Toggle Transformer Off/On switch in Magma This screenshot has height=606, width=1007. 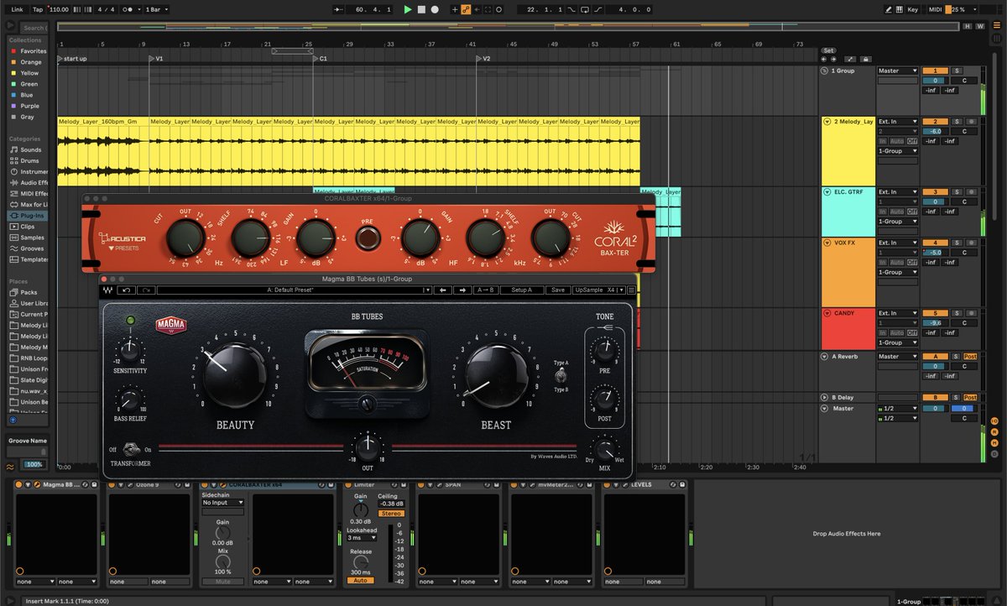click(x=131, y=449)
